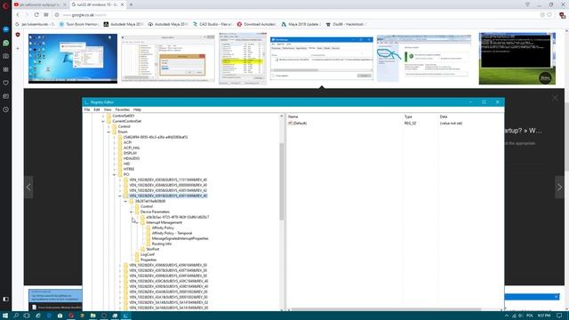This screenshot has height=320, width=569.
Task: Toggle the sidebar panel icon at the bottom of the sidebar
Action: [x=6, y=299]
